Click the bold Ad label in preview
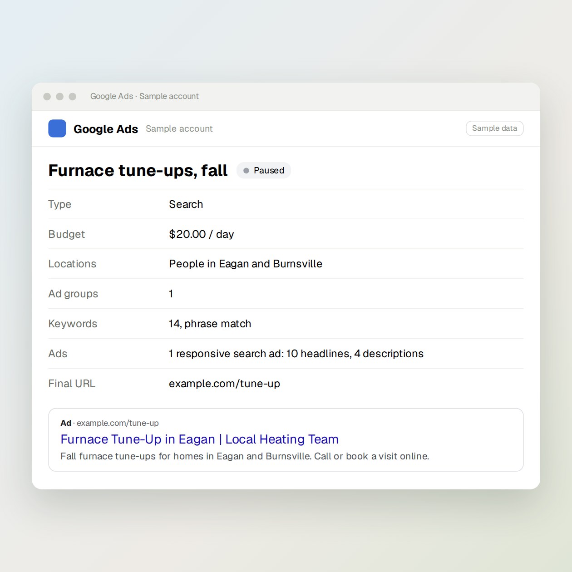This screenshot has width=572, height=572. point(66,423)
